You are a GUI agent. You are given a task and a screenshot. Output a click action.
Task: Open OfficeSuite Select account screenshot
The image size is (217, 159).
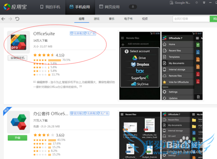coord(140,66)
